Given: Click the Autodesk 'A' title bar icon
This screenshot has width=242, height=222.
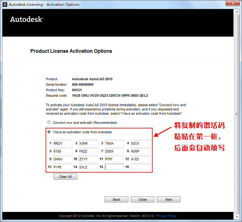Looking at the screenshot, I should [x=5, y=5].
